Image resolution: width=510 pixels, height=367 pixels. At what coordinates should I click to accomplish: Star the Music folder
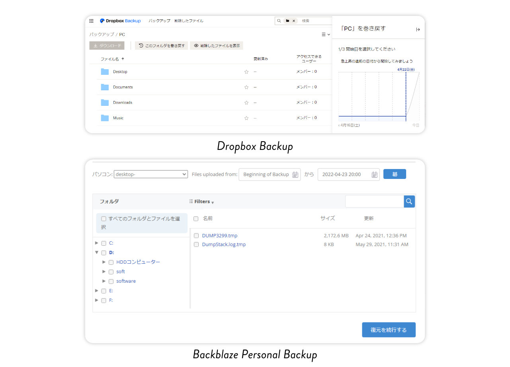(x=246, y=118)
